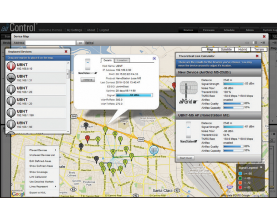Switch map view to Map
This screenshot has width=277, height=221.
pos(210,49)
